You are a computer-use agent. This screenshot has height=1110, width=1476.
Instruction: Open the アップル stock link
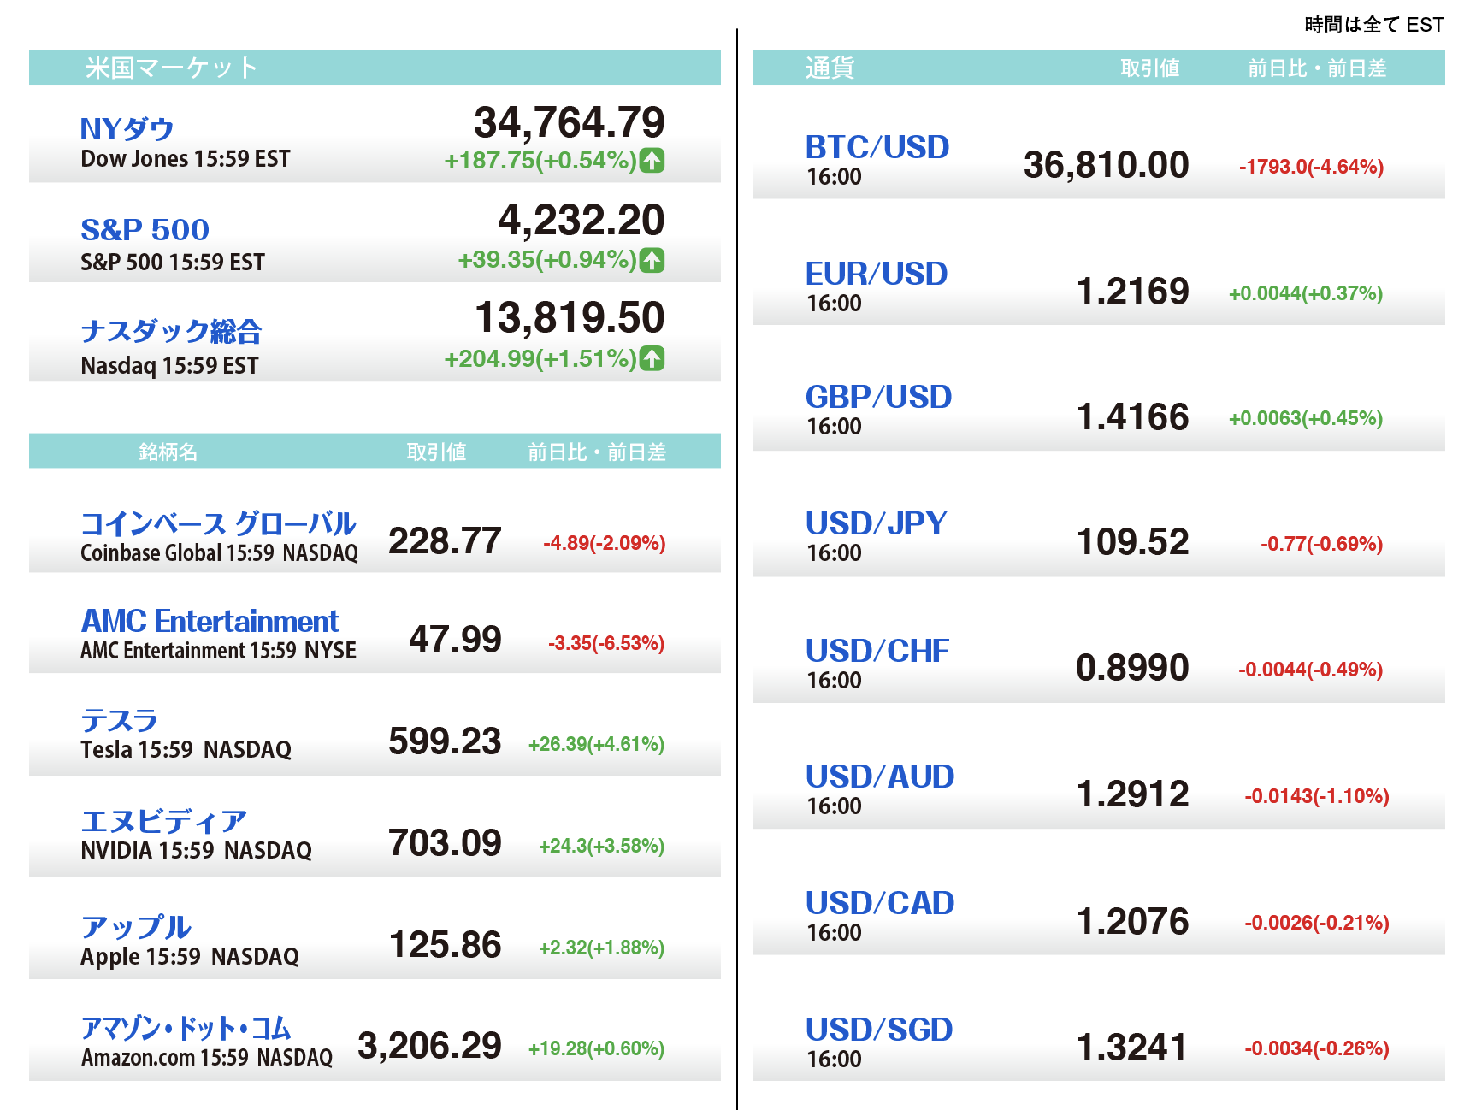135,927
